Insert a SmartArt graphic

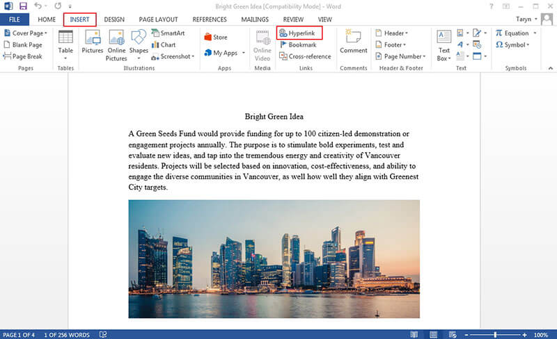tap(168, 33)
